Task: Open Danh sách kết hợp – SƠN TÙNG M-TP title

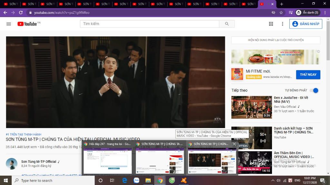Action: pos(293,130)
